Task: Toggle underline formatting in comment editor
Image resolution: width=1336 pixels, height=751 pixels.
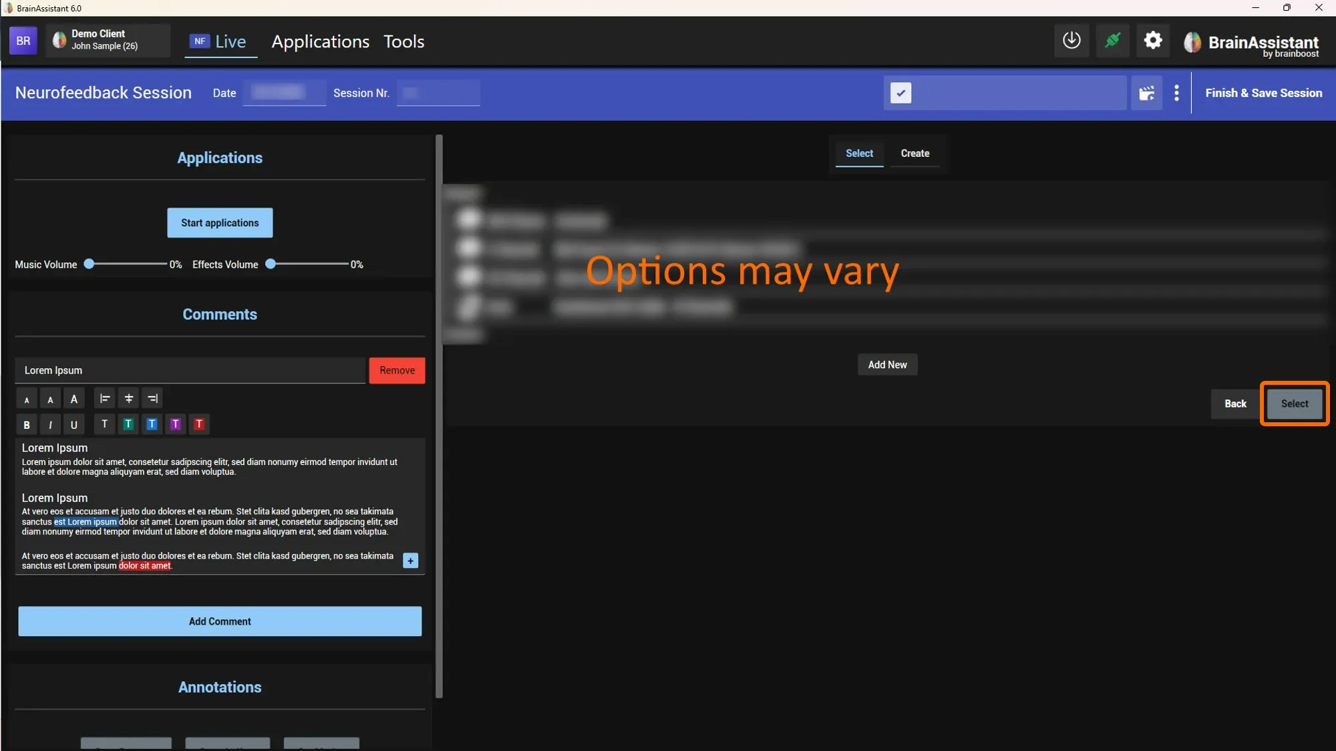Action: point(73,424)
